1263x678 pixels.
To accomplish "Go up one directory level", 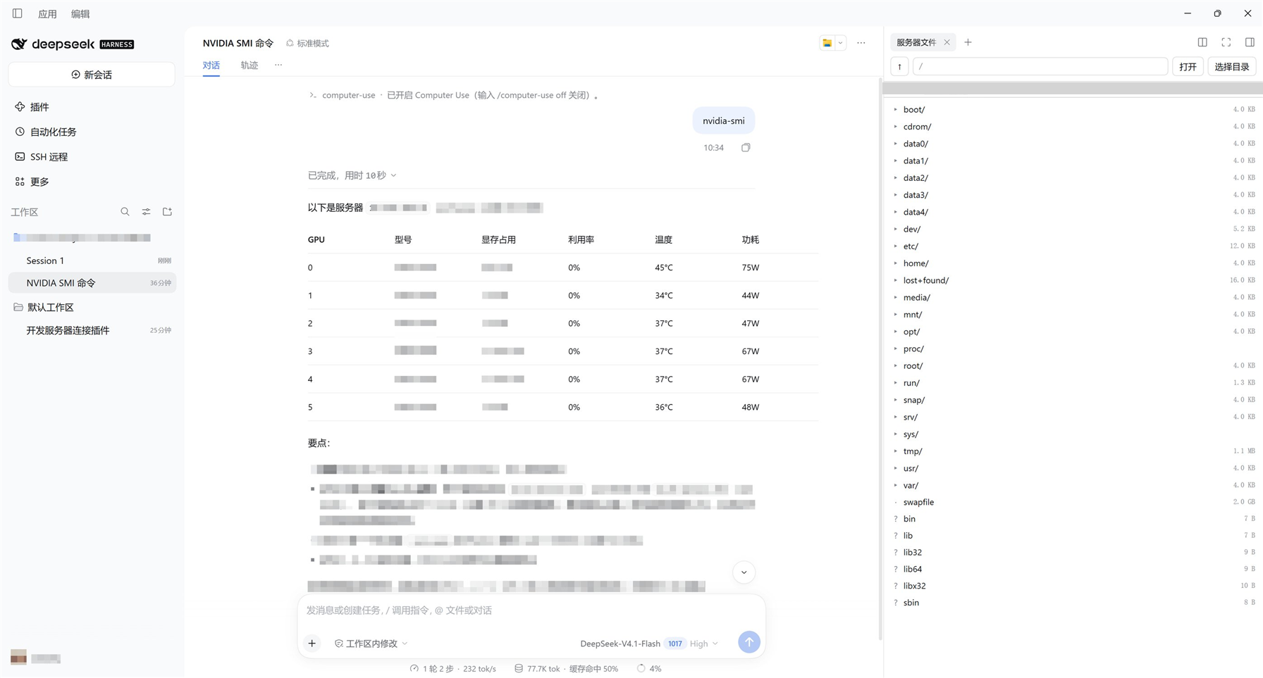I will [x=899, y=66].
